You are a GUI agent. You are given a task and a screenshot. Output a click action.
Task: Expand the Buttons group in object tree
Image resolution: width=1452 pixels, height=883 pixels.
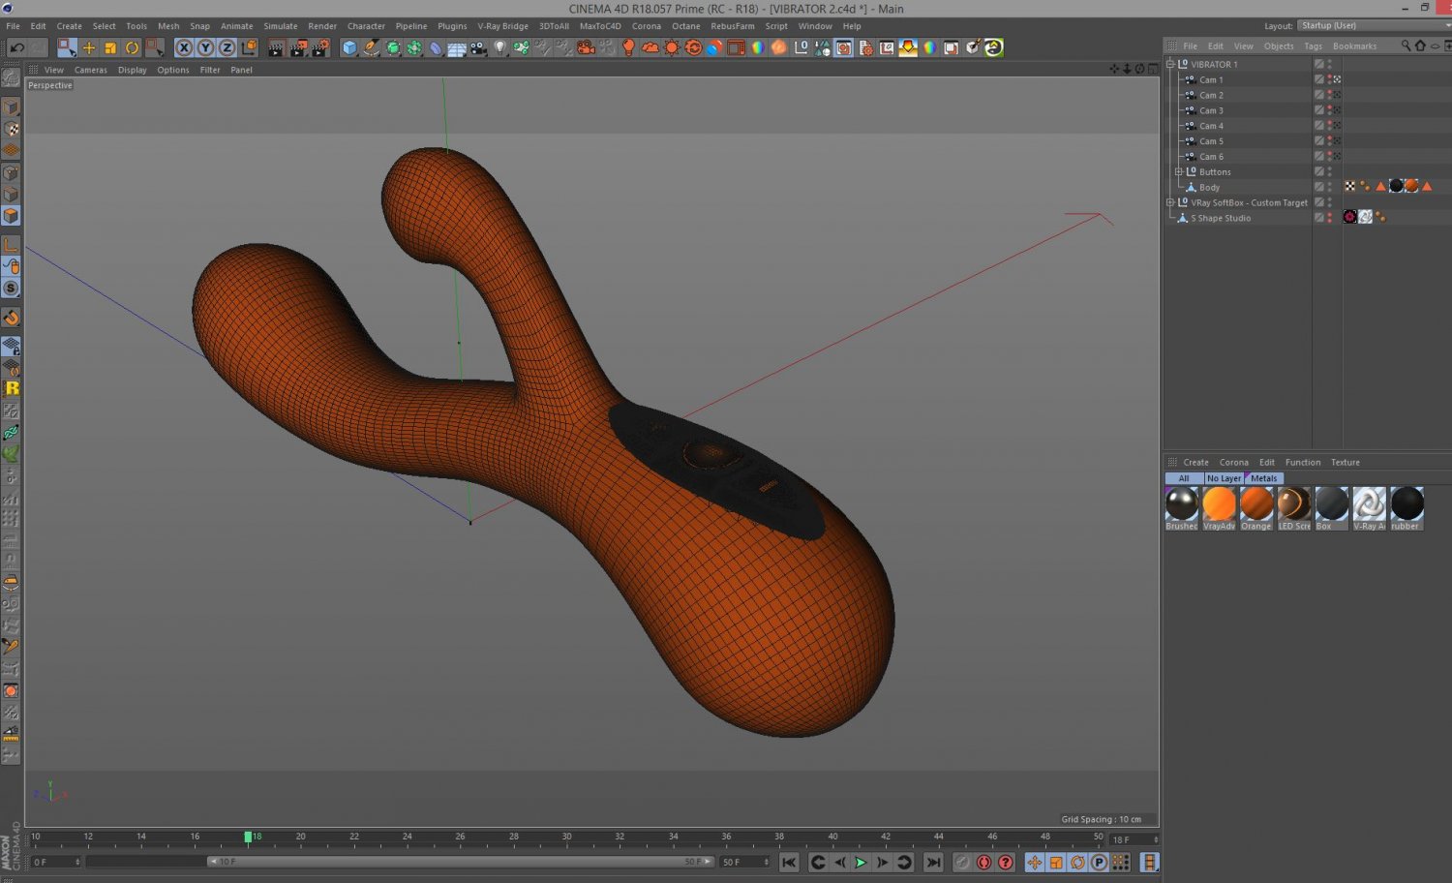coord(1179,172)
